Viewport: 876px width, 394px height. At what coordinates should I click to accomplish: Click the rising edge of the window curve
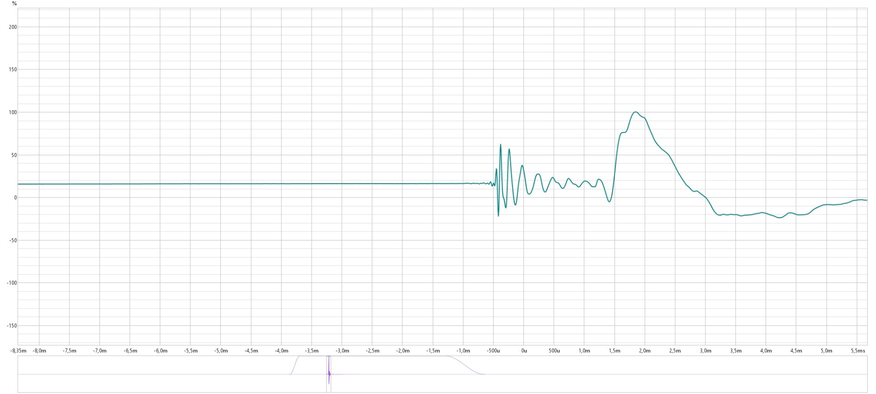(x=294, y=364)
